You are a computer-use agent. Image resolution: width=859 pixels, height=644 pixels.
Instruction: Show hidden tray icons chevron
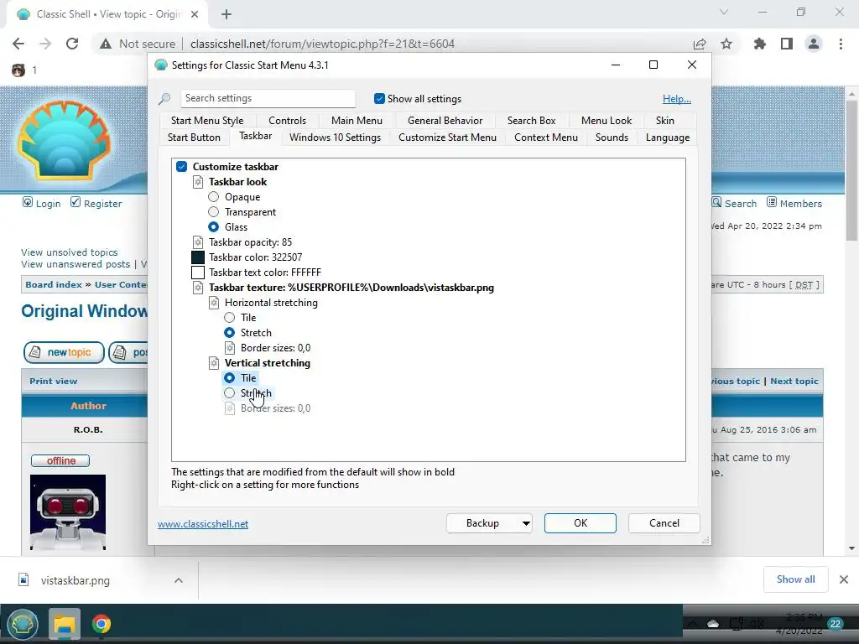click(693, 624)
